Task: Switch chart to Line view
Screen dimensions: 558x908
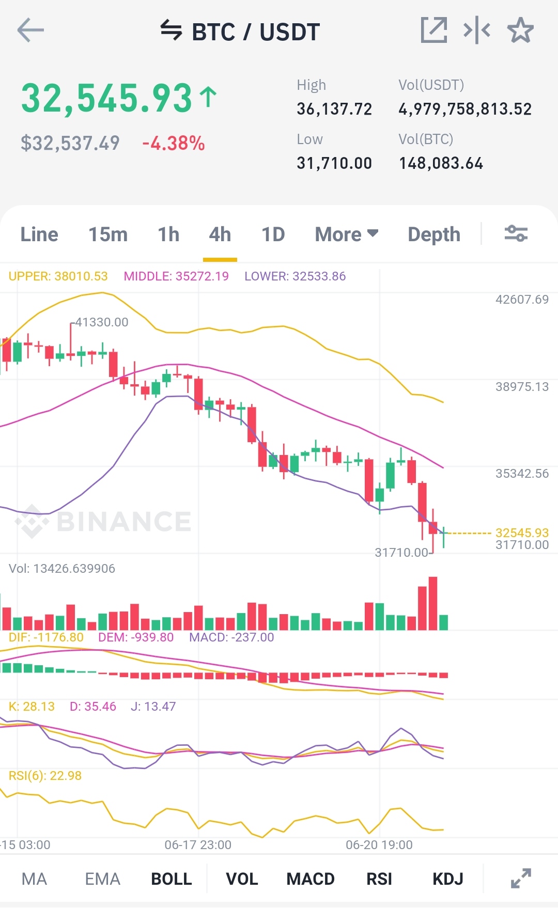Action: tap(39, 234)
